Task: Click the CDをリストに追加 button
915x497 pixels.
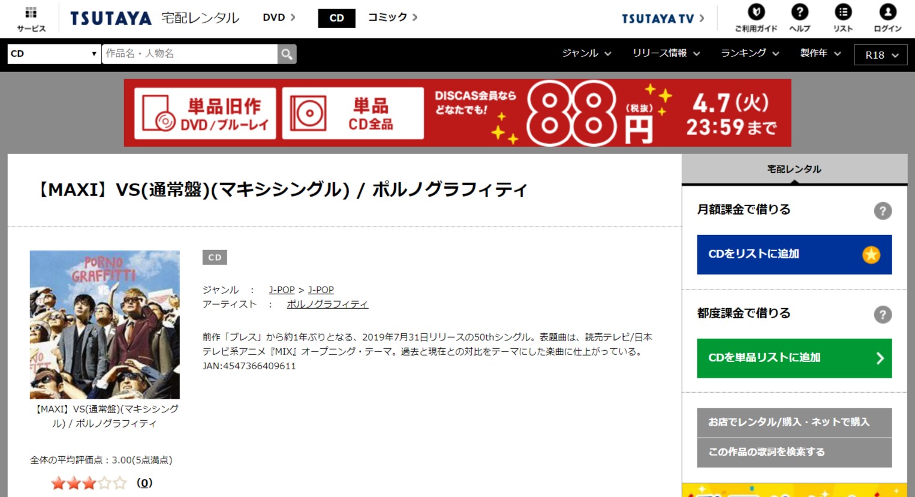Action: click(794, 255)
